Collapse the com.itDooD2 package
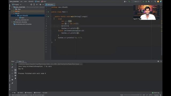The image size is (171, 96). [x=16, y=15]
